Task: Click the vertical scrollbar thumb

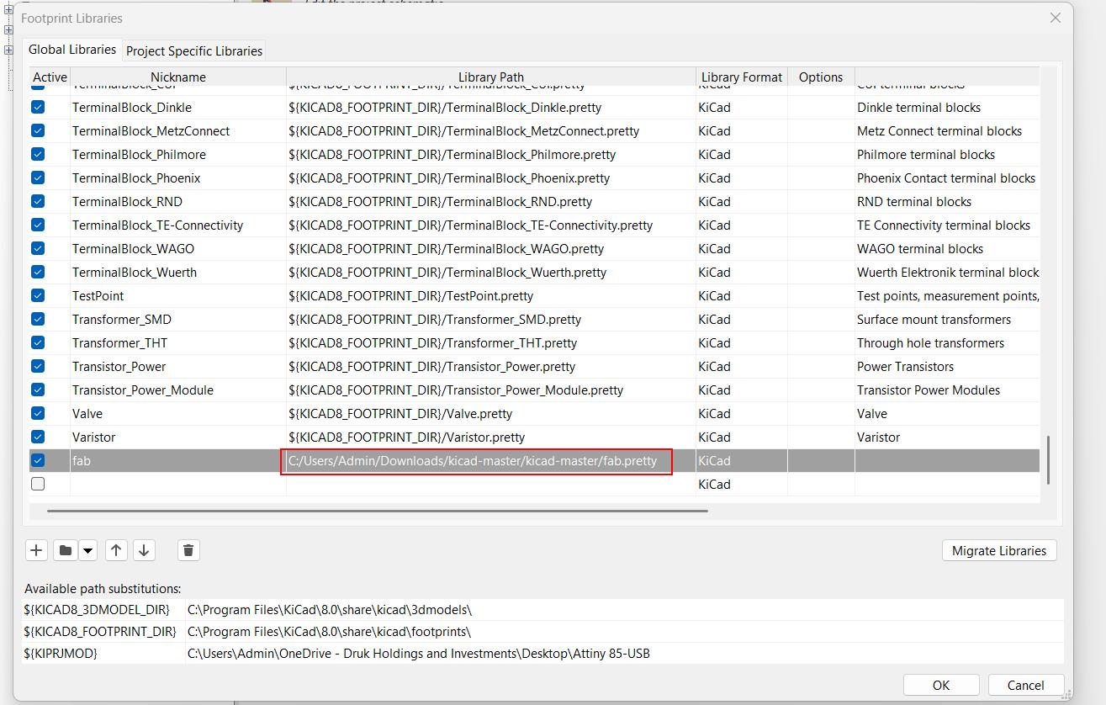Action: tap(1048, 459)
